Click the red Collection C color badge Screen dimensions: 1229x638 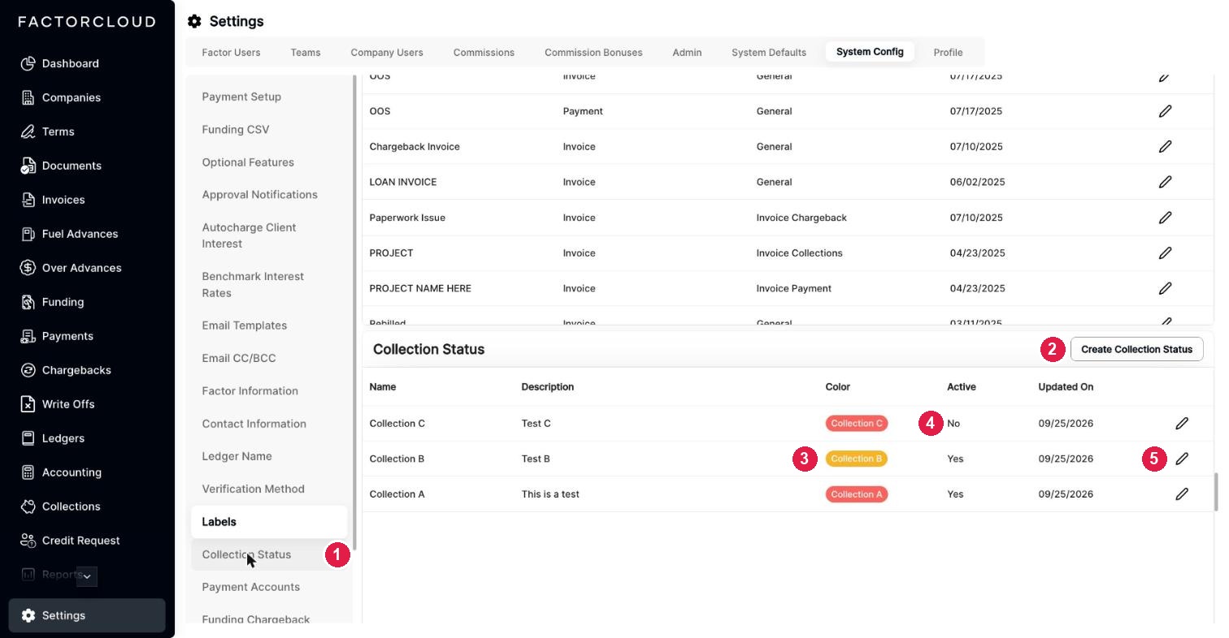point(857,424)
